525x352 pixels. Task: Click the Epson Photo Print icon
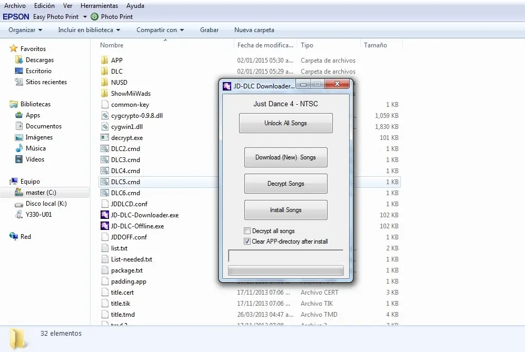[x=95, y=16]
